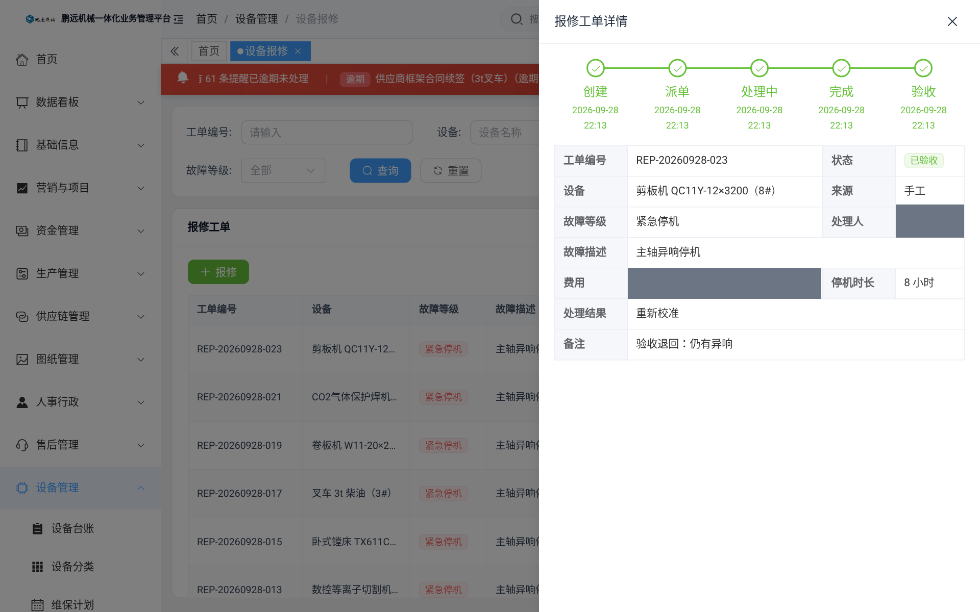Expand the 图纸管理 menu chevron
The image size is (980, 612).
coord(141,360)
